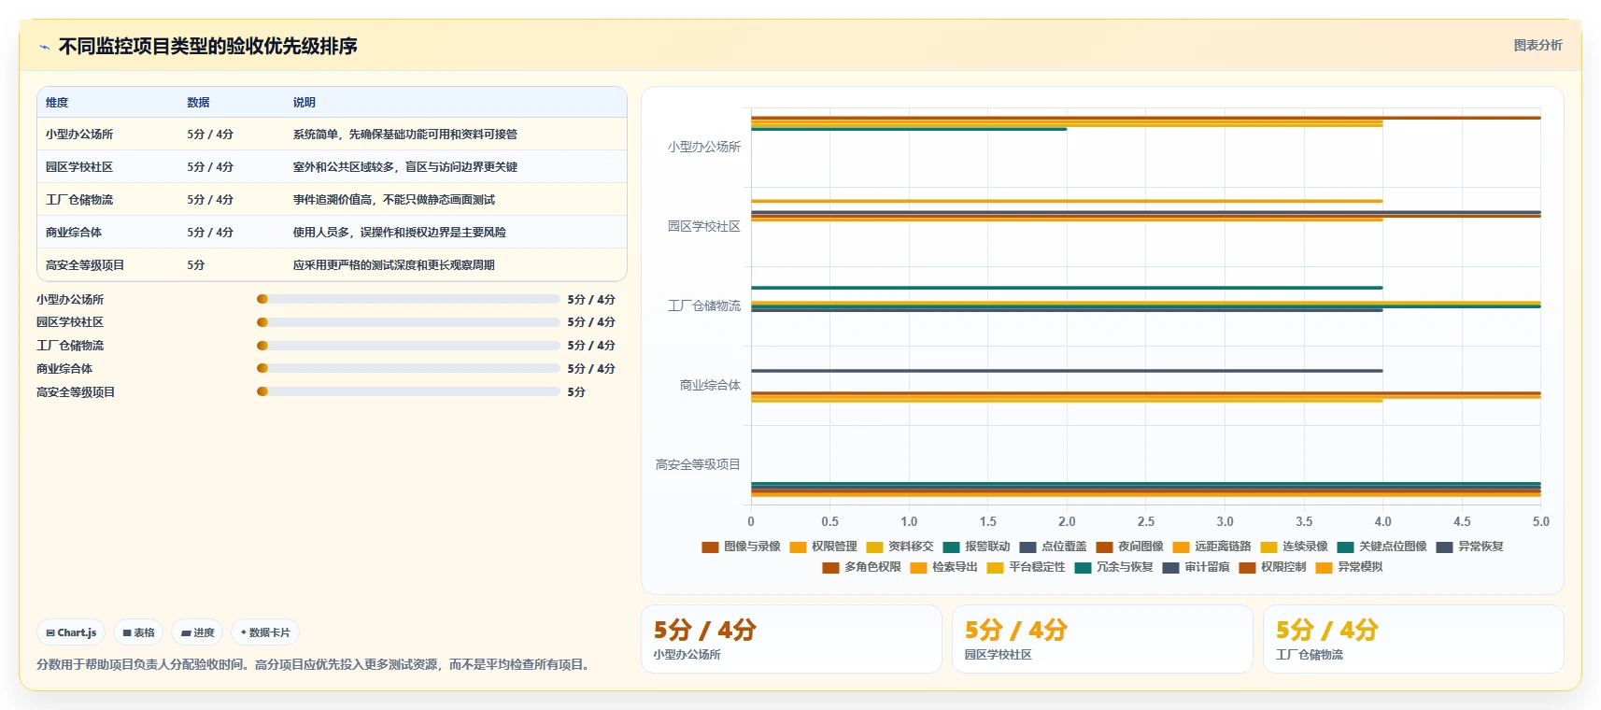Click the chart y-axis label 工厂仓储物流
The width and height of the screenshot is (1601, 710).
pyautogui.click(x=704, y=306)
